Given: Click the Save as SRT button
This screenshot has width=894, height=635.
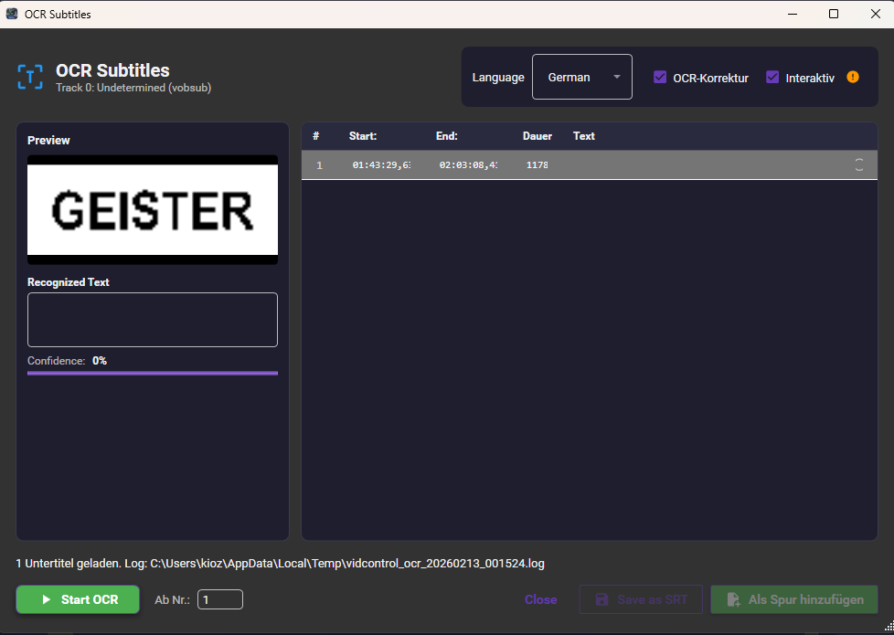Looking at the screenshot, I should coord(641,599).
